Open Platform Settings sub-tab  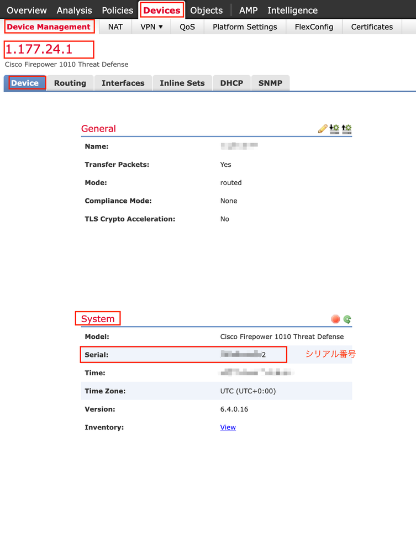coord(245,27)
